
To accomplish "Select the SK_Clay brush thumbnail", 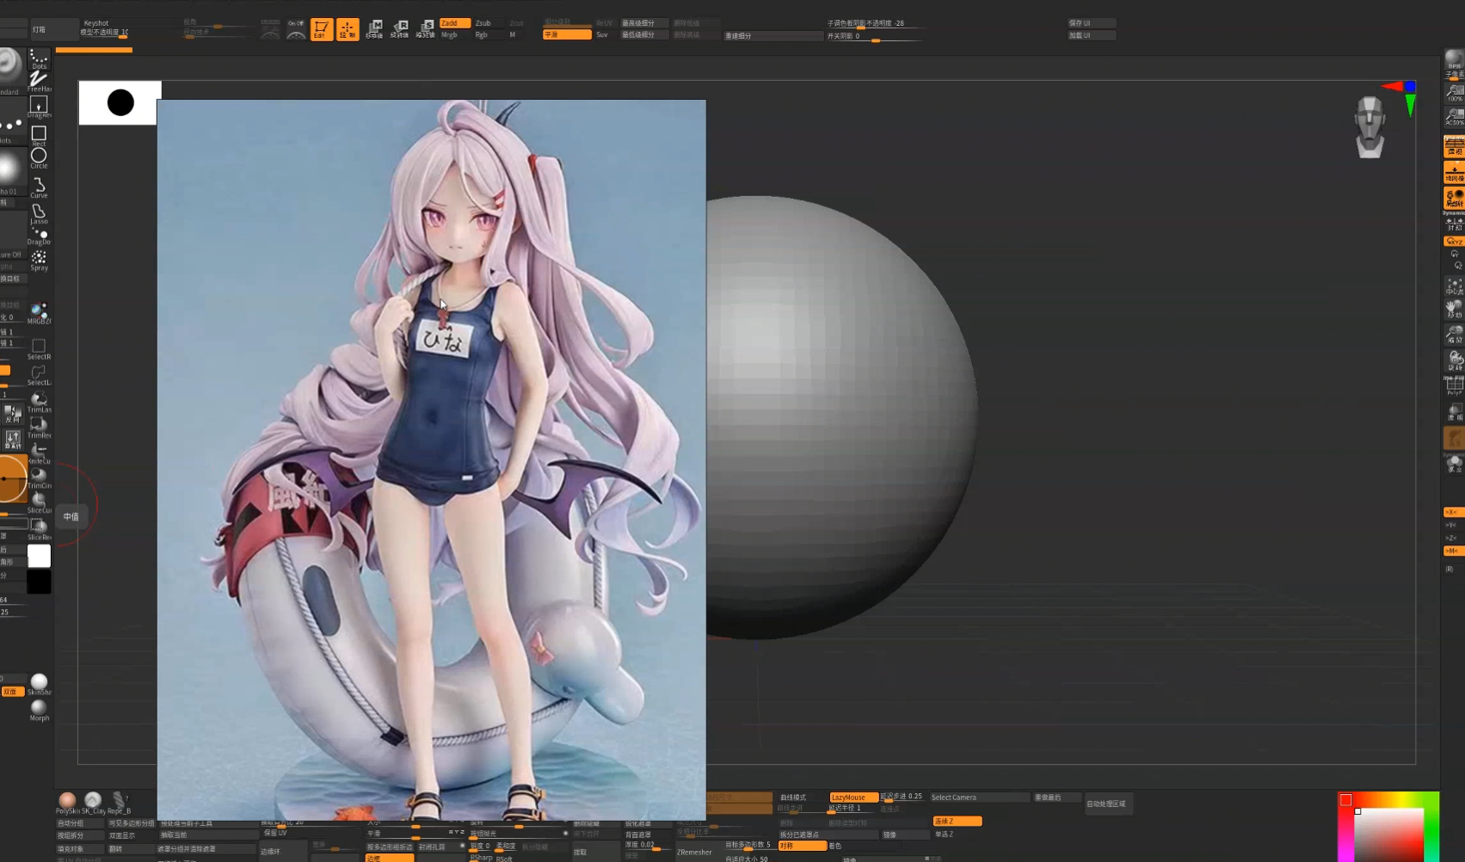I will 93,802.
